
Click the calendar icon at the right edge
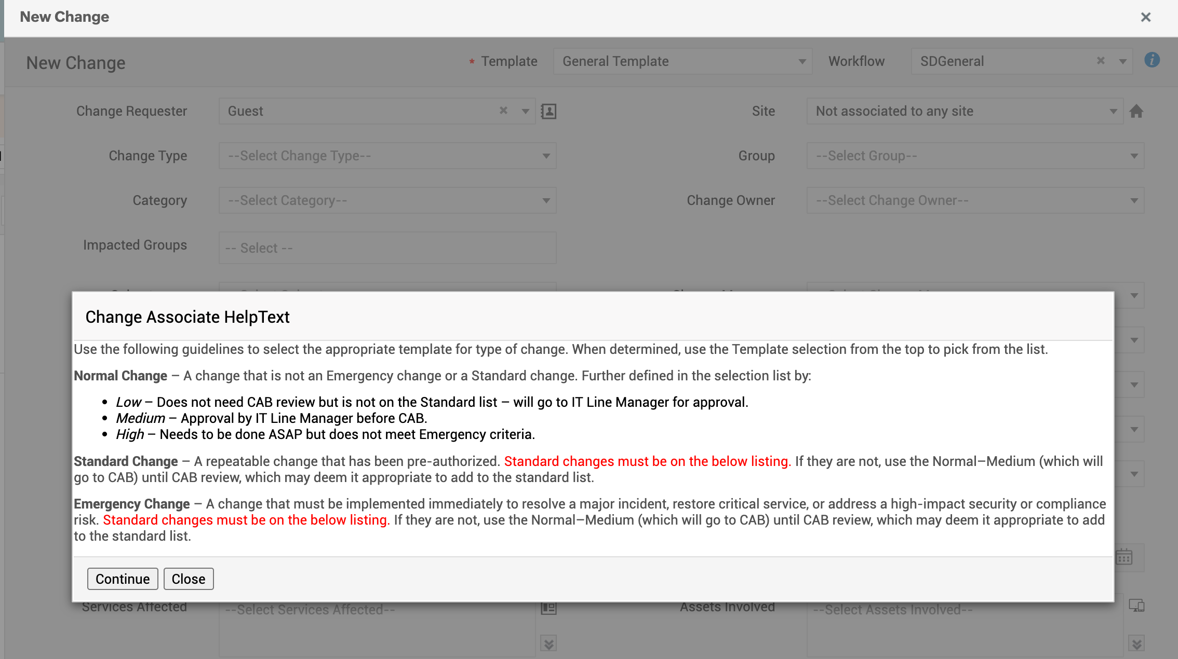[x=1123, y=557]
